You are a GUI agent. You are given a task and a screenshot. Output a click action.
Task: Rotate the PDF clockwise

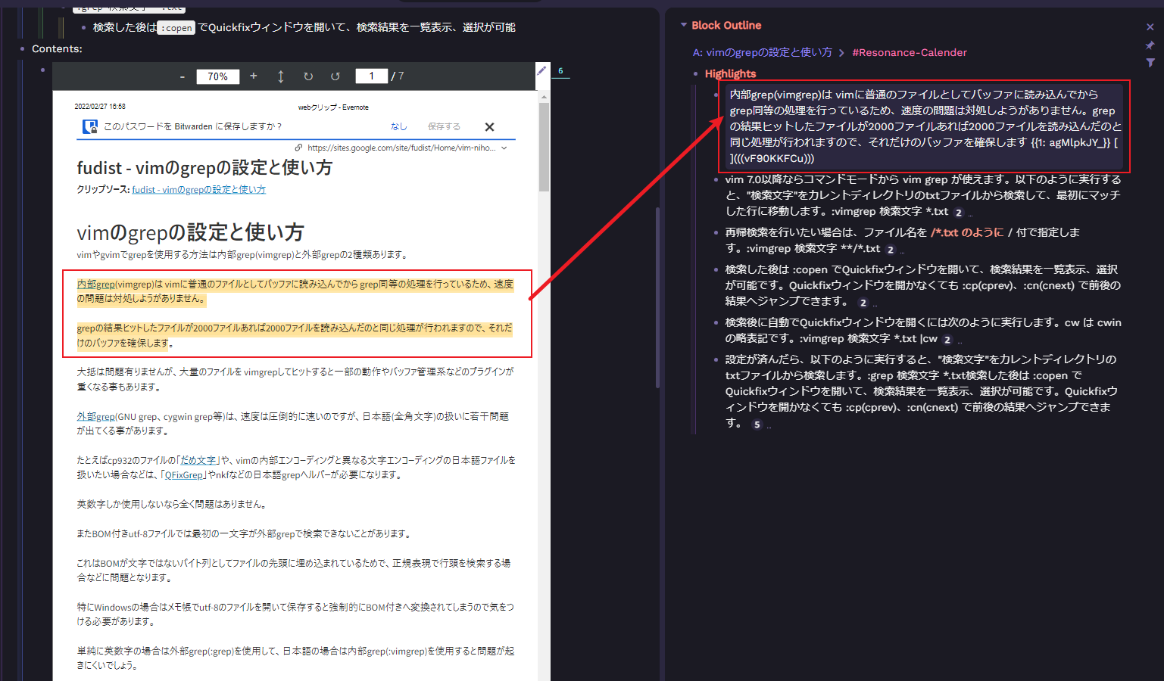click(x=308, y=76)
